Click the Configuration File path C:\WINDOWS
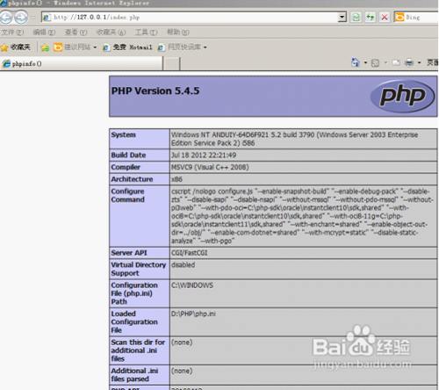This screenshot has height=390, width=439. click(192, 285)
